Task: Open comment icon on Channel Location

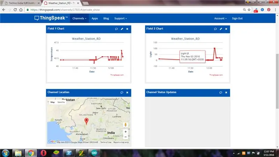Action: point(122,92)
